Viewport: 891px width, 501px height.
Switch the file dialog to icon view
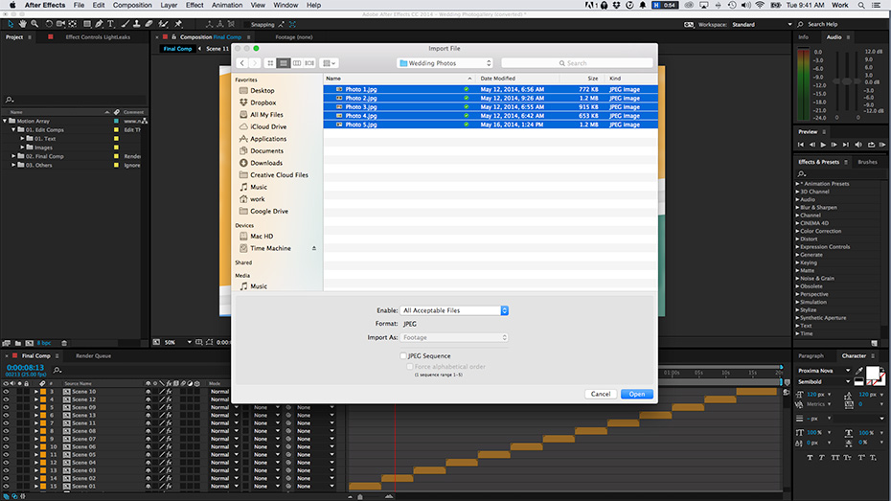pos(270,63)
